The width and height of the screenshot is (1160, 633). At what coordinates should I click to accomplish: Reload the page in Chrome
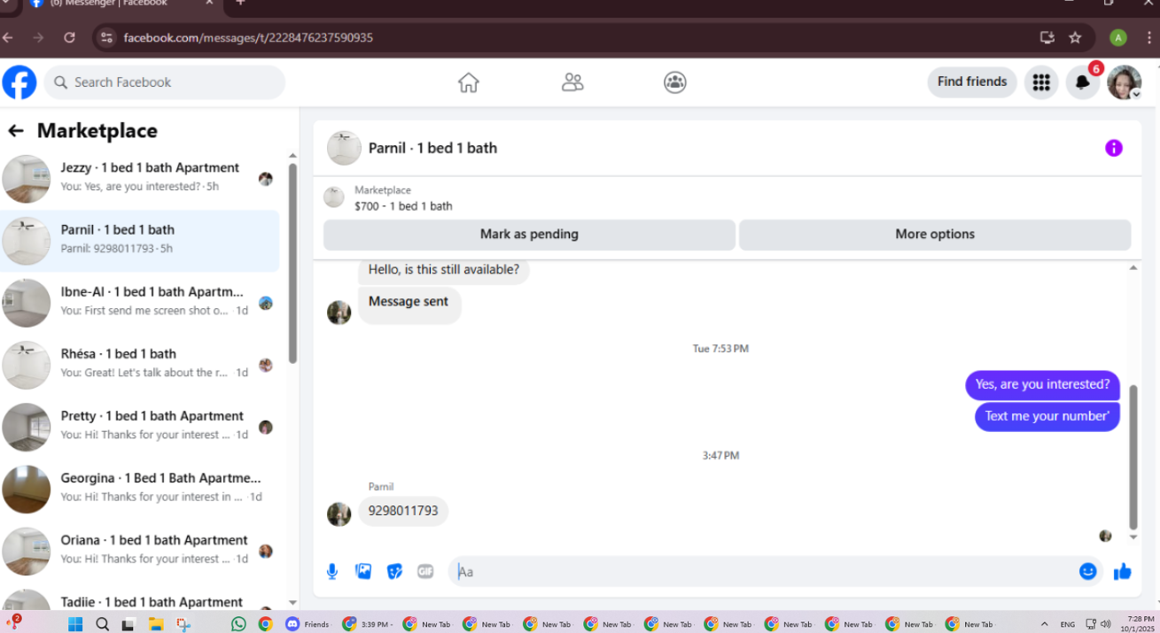coord(69,37)
